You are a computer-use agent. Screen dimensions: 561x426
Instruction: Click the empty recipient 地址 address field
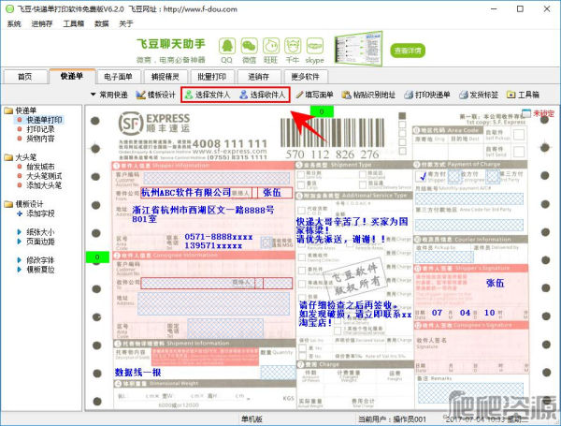click(x=213, y=304)
